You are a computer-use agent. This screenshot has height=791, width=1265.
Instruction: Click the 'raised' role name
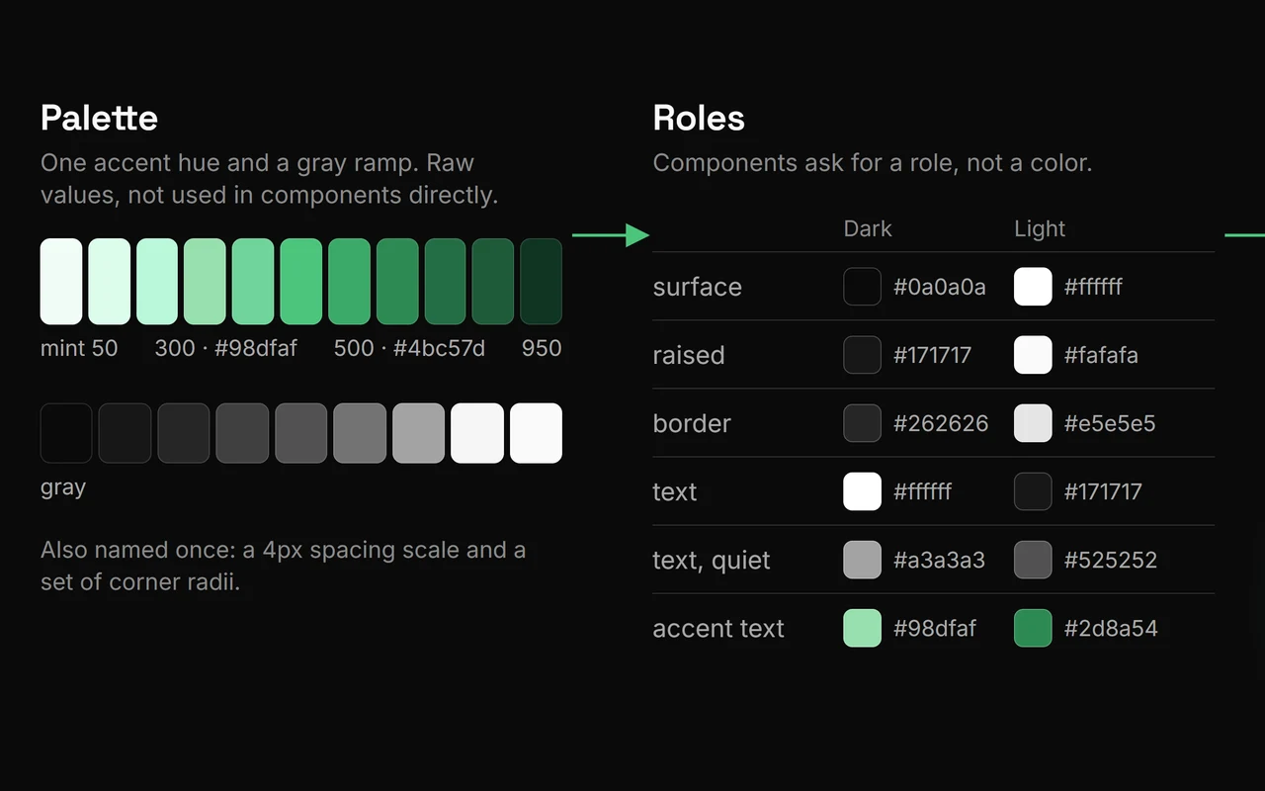pos(689,355)
